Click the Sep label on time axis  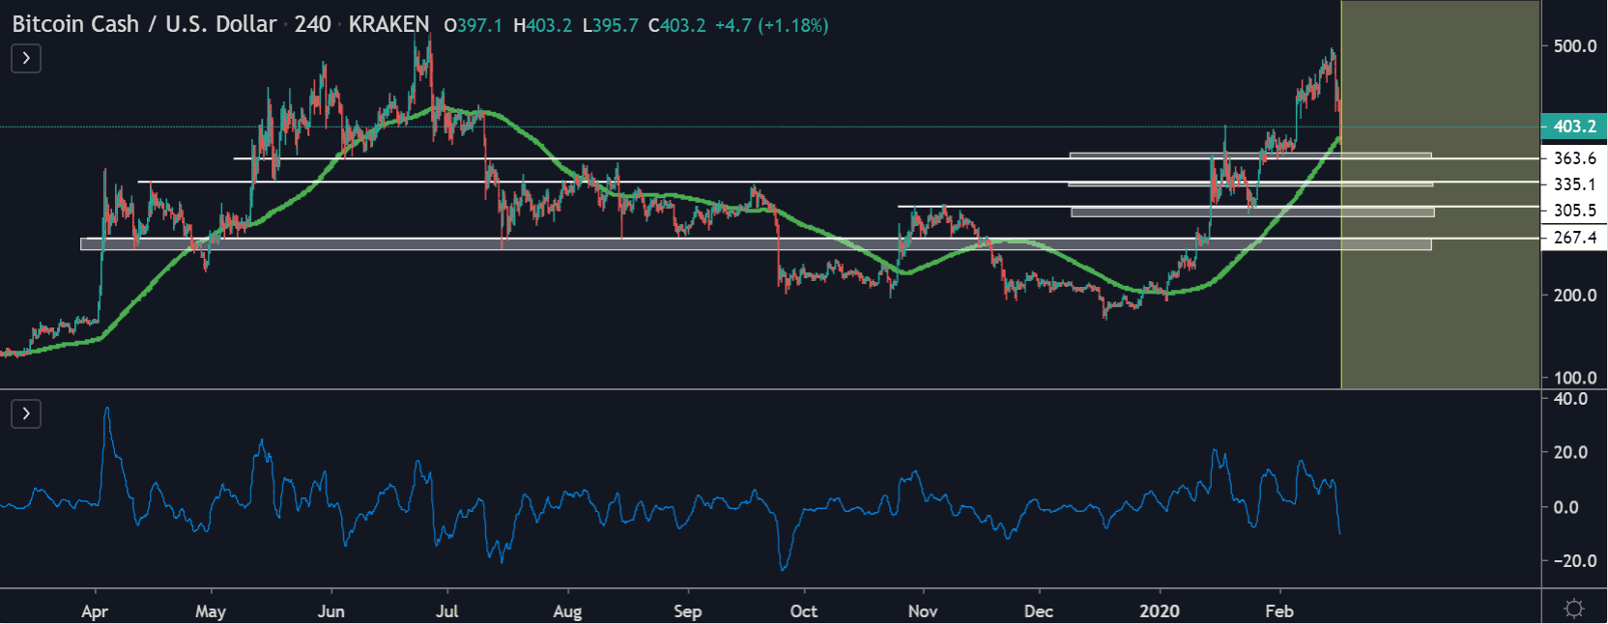[x=688, y=611]
